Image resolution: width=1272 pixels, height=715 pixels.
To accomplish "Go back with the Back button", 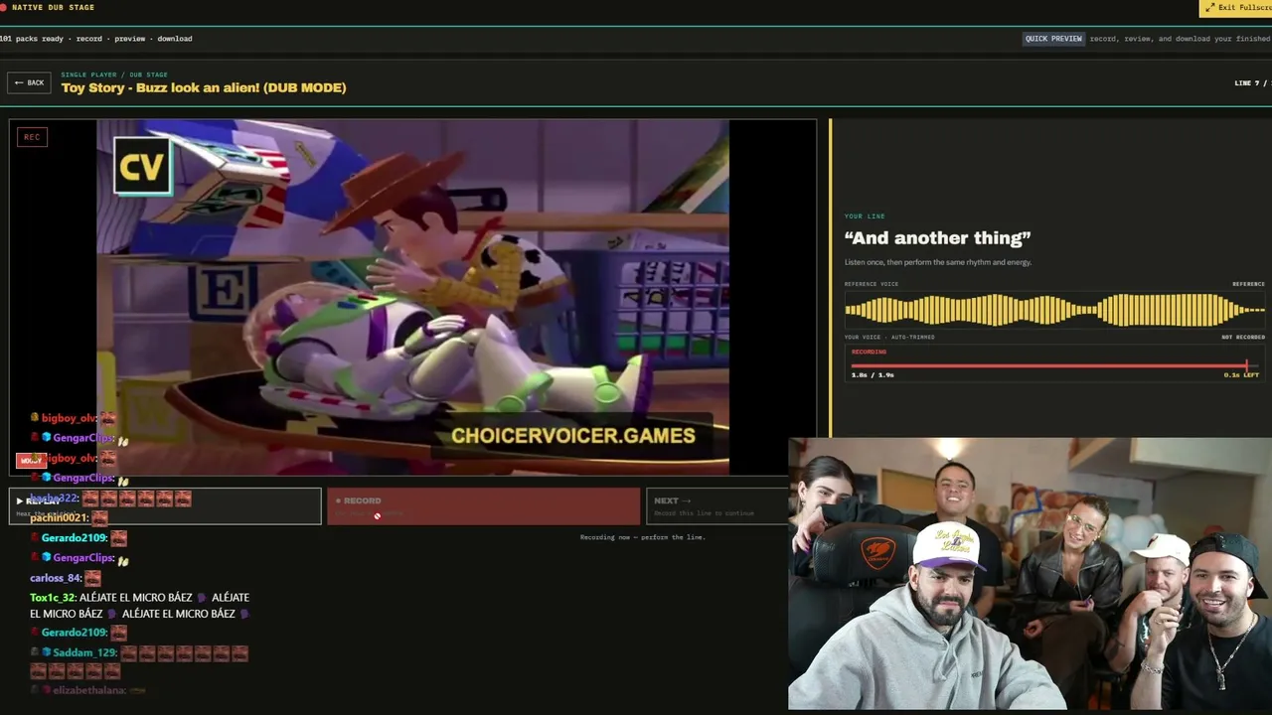I will coord(29,82).
